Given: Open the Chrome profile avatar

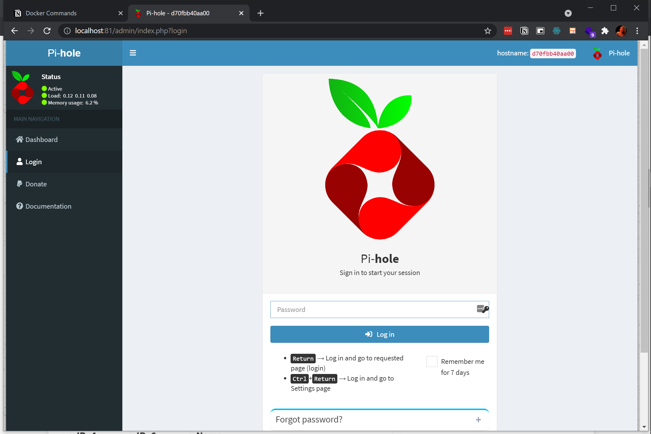Looking at the screenshot, I should pyautogui.click(x=621, y=31).
